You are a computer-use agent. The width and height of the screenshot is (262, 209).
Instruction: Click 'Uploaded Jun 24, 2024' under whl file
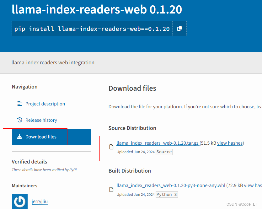(136, 195)
